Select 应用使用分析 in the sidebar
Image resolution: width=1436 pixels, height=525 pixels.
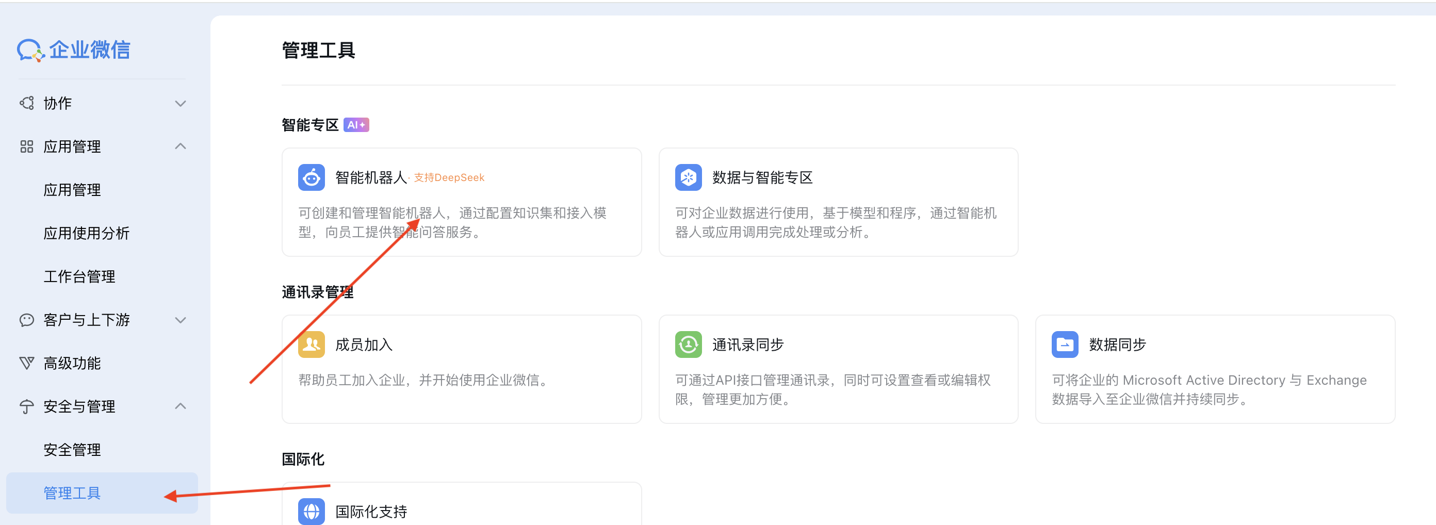(87, 233)
